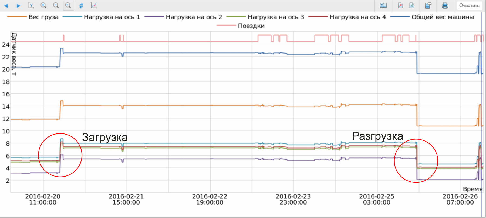Toggle the zoom-to-region magnifier tool
The image size is (486, 218).
[x=68, y=6]
